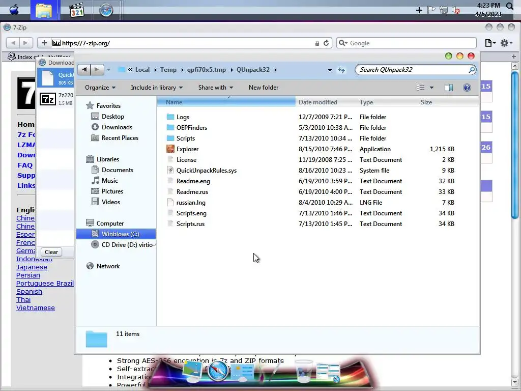Open the Spanish language link
The width and height of the screenshot is (521, 391).
pyautogui.click(x=29, y=292)
